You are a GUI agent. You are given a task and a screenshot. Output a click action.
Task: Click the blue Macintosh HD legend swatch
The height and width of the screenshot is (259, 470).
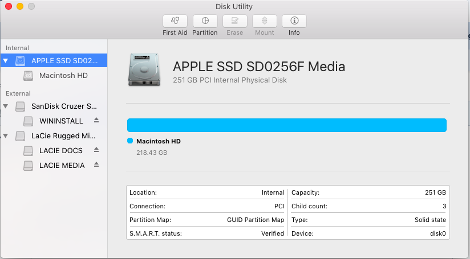130,141
